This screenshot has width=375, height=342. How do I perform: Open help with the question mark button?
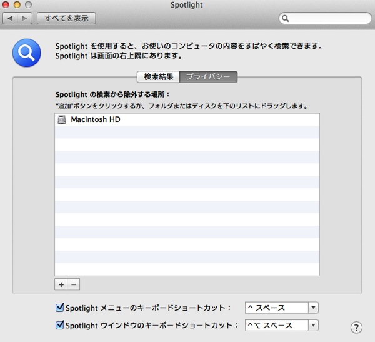[x=356, y=328]
